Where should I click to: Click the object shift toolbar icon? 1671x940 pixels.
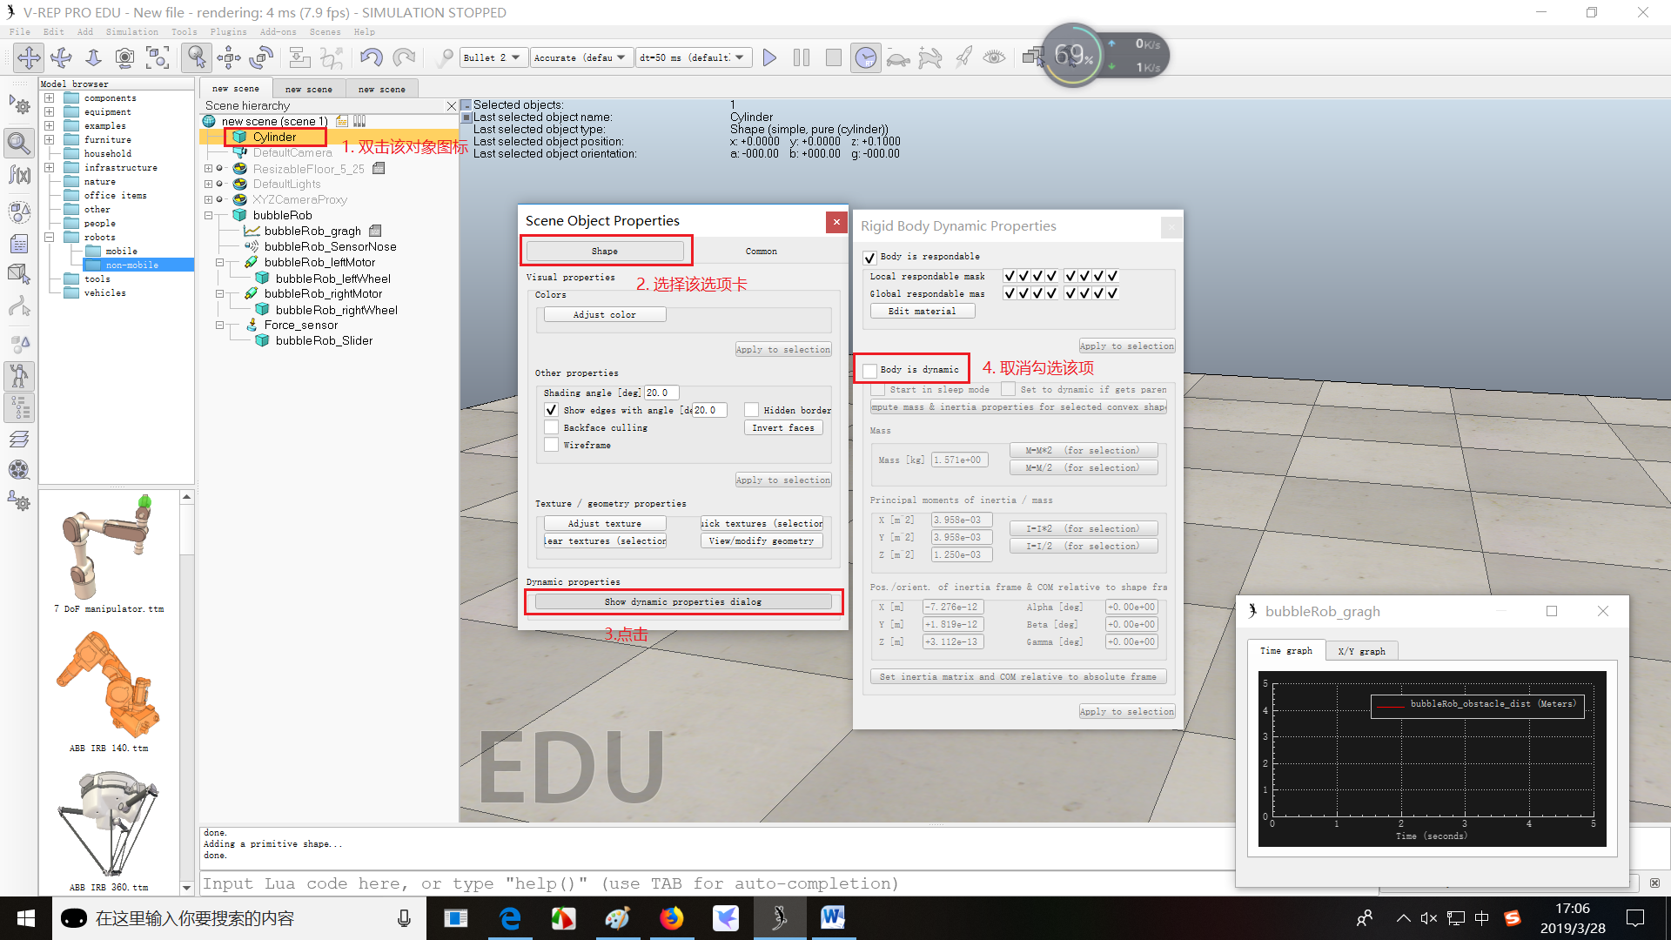(x=229, y=57)
